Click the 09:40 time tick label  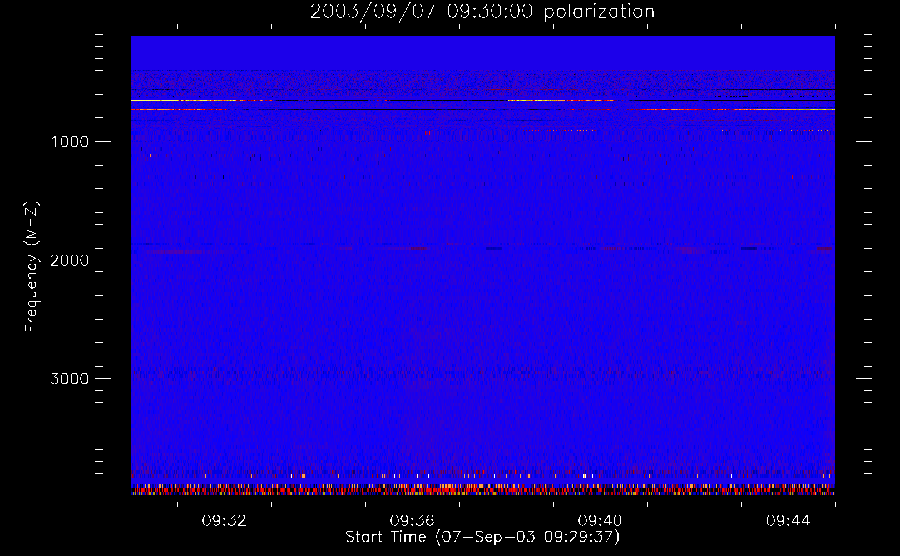600,521
